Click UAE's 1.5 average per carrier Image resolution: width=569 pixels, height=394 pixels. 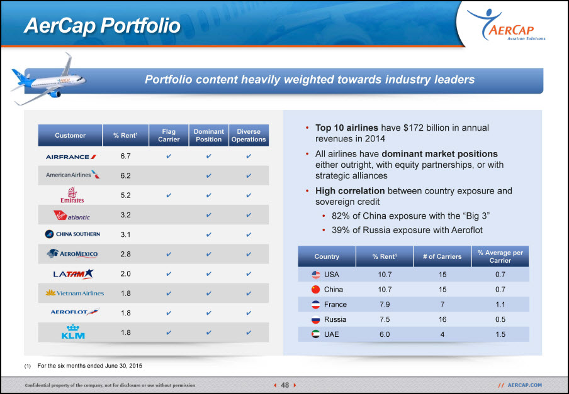coord(500,334)
